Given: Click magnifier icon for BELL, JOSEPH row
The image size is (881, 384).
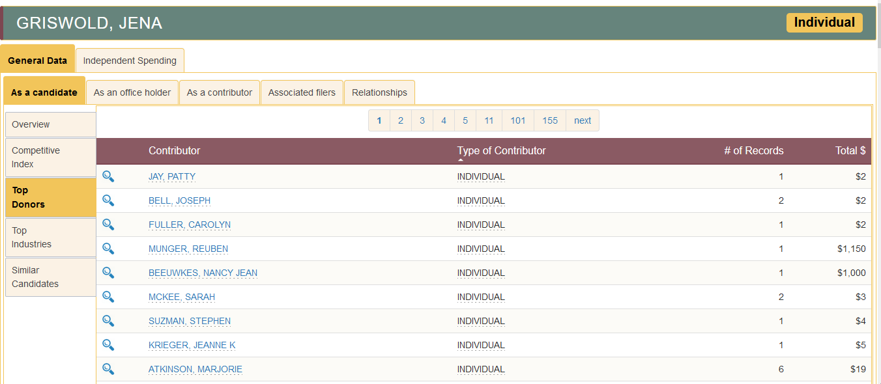Looking at the screenshot, I should pyautogui.click(x=108, y=200).
